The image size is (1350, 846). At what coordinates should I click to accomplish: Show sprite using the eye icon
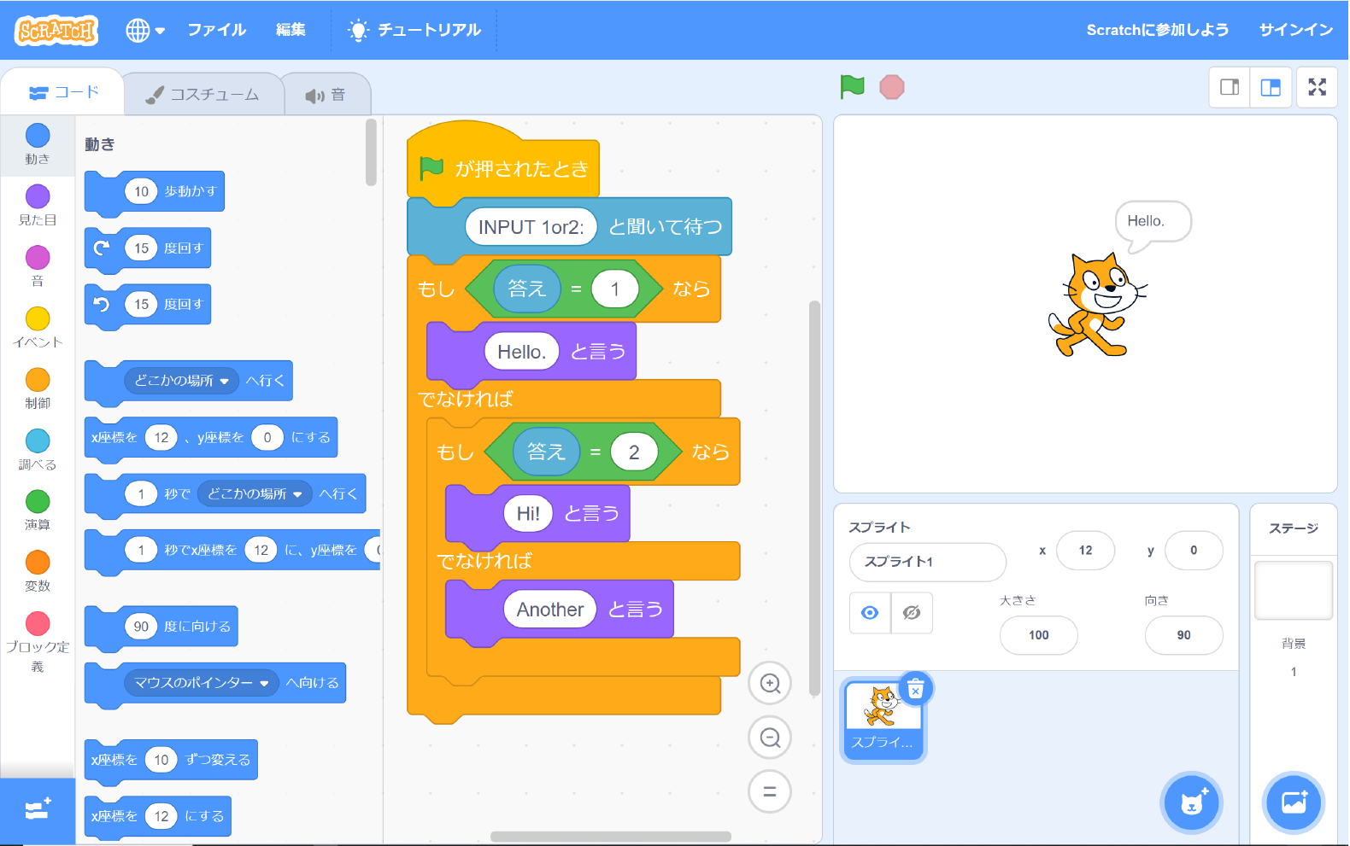(x=870, y=613)
